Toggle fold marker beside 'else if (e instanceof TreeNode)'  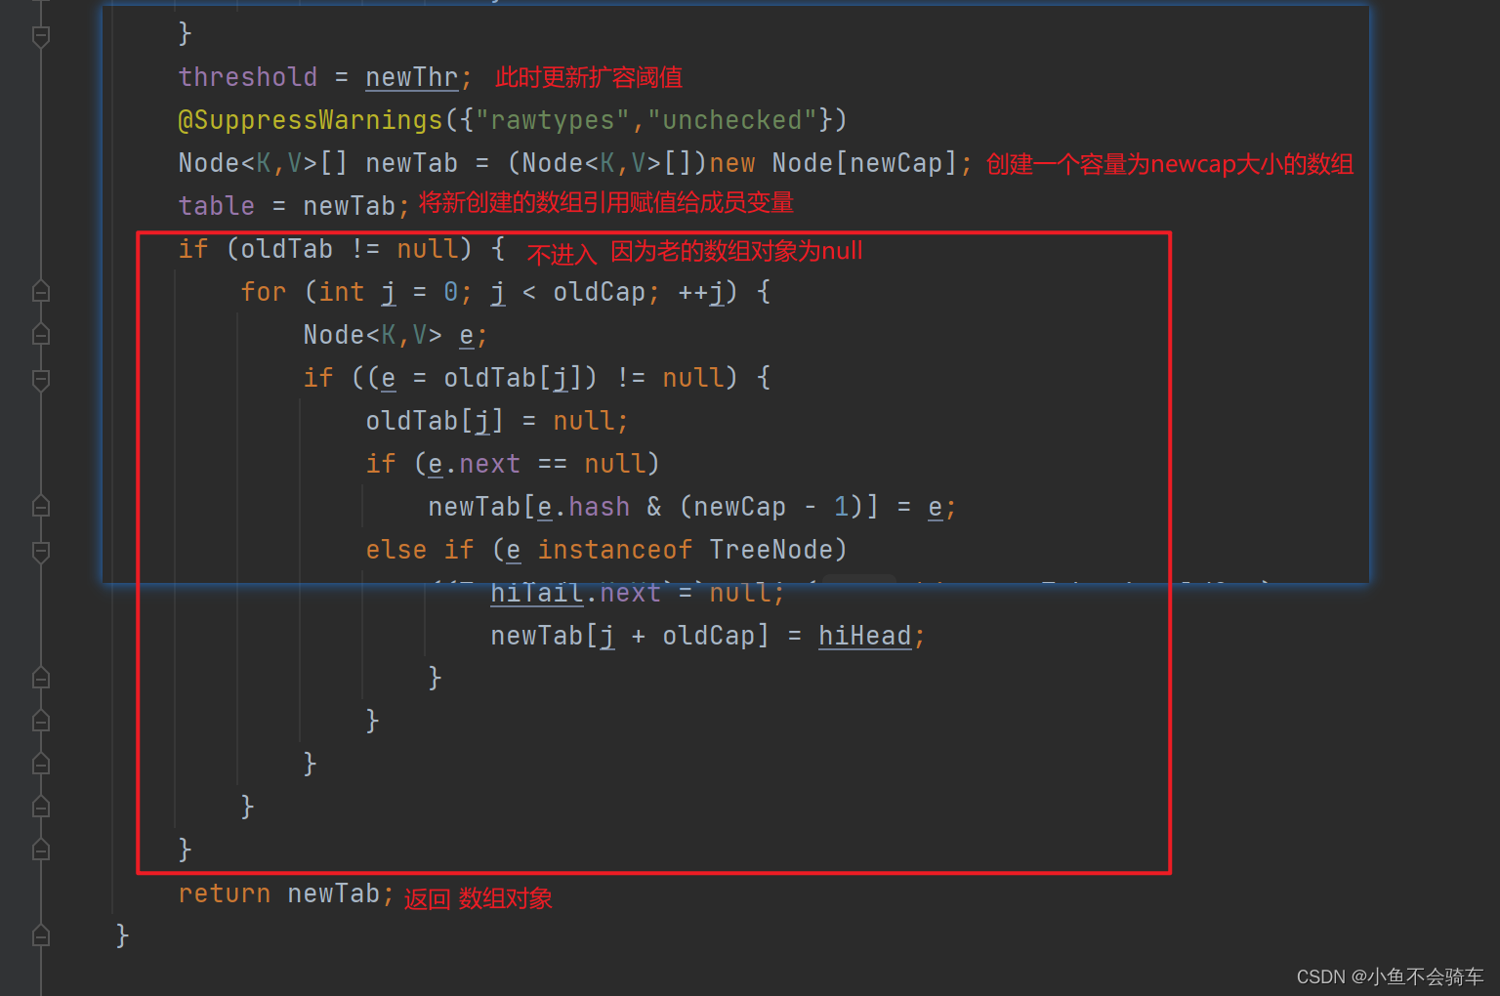coord(41,551)
